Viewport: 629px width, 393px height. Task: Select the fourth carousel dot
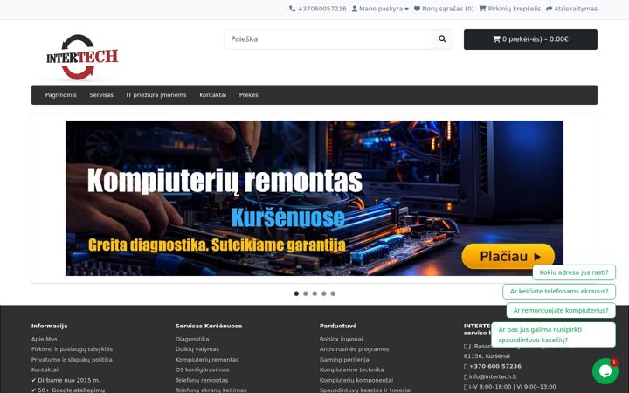pos(324,293)
